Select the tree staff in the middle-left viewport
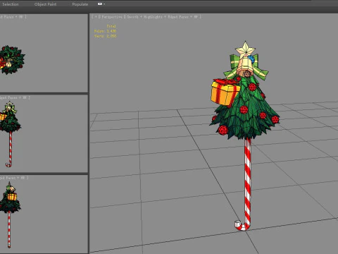This screenshot has width=338, height=254. (10, 134)
